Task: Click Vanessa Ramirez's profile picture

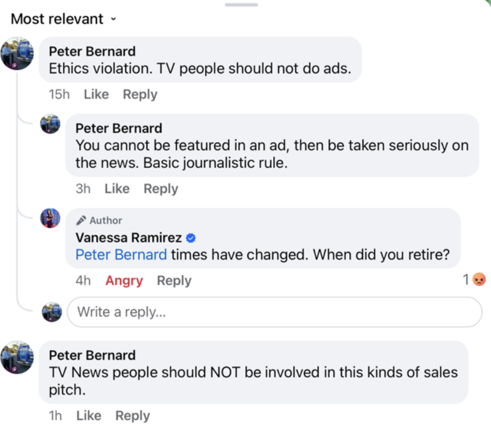Action: click(x=50, y=218)
